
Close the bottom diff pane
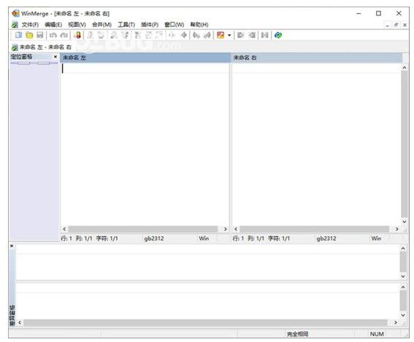pos(12,246)
